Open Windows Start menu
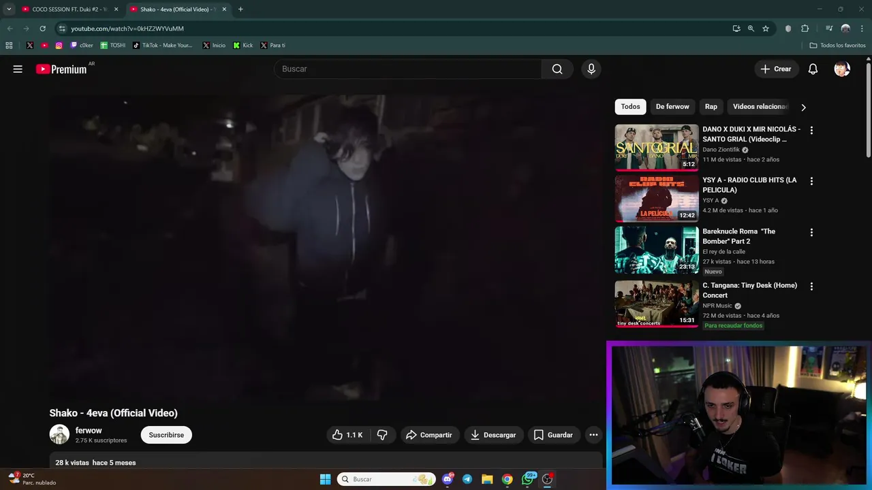The width and height of the screenshot is (872, 490). click(x=325, y=479)
